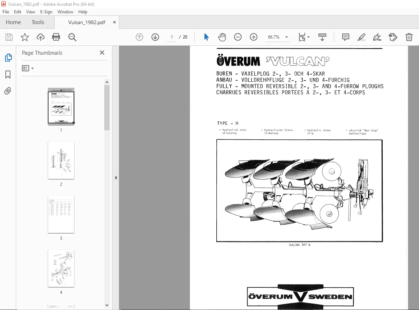The image size is (419, 310).
Task: Click the ÖVERUM SWEDEN logo
Action: 300,297
